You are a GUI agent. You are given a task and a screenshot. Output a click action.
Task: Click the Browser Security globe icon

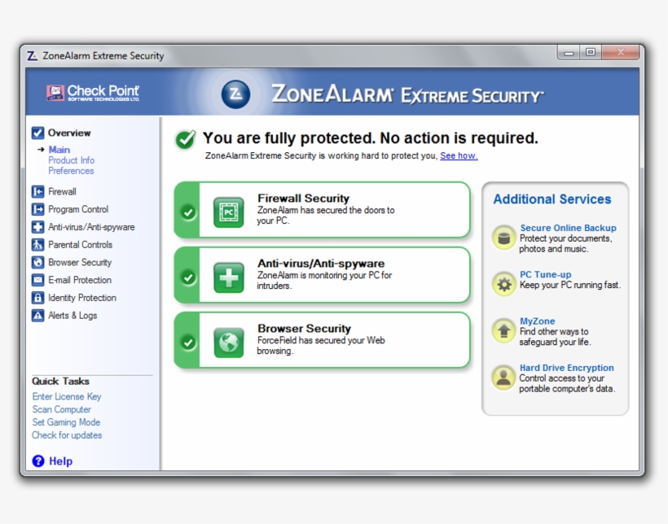[229, 339]
